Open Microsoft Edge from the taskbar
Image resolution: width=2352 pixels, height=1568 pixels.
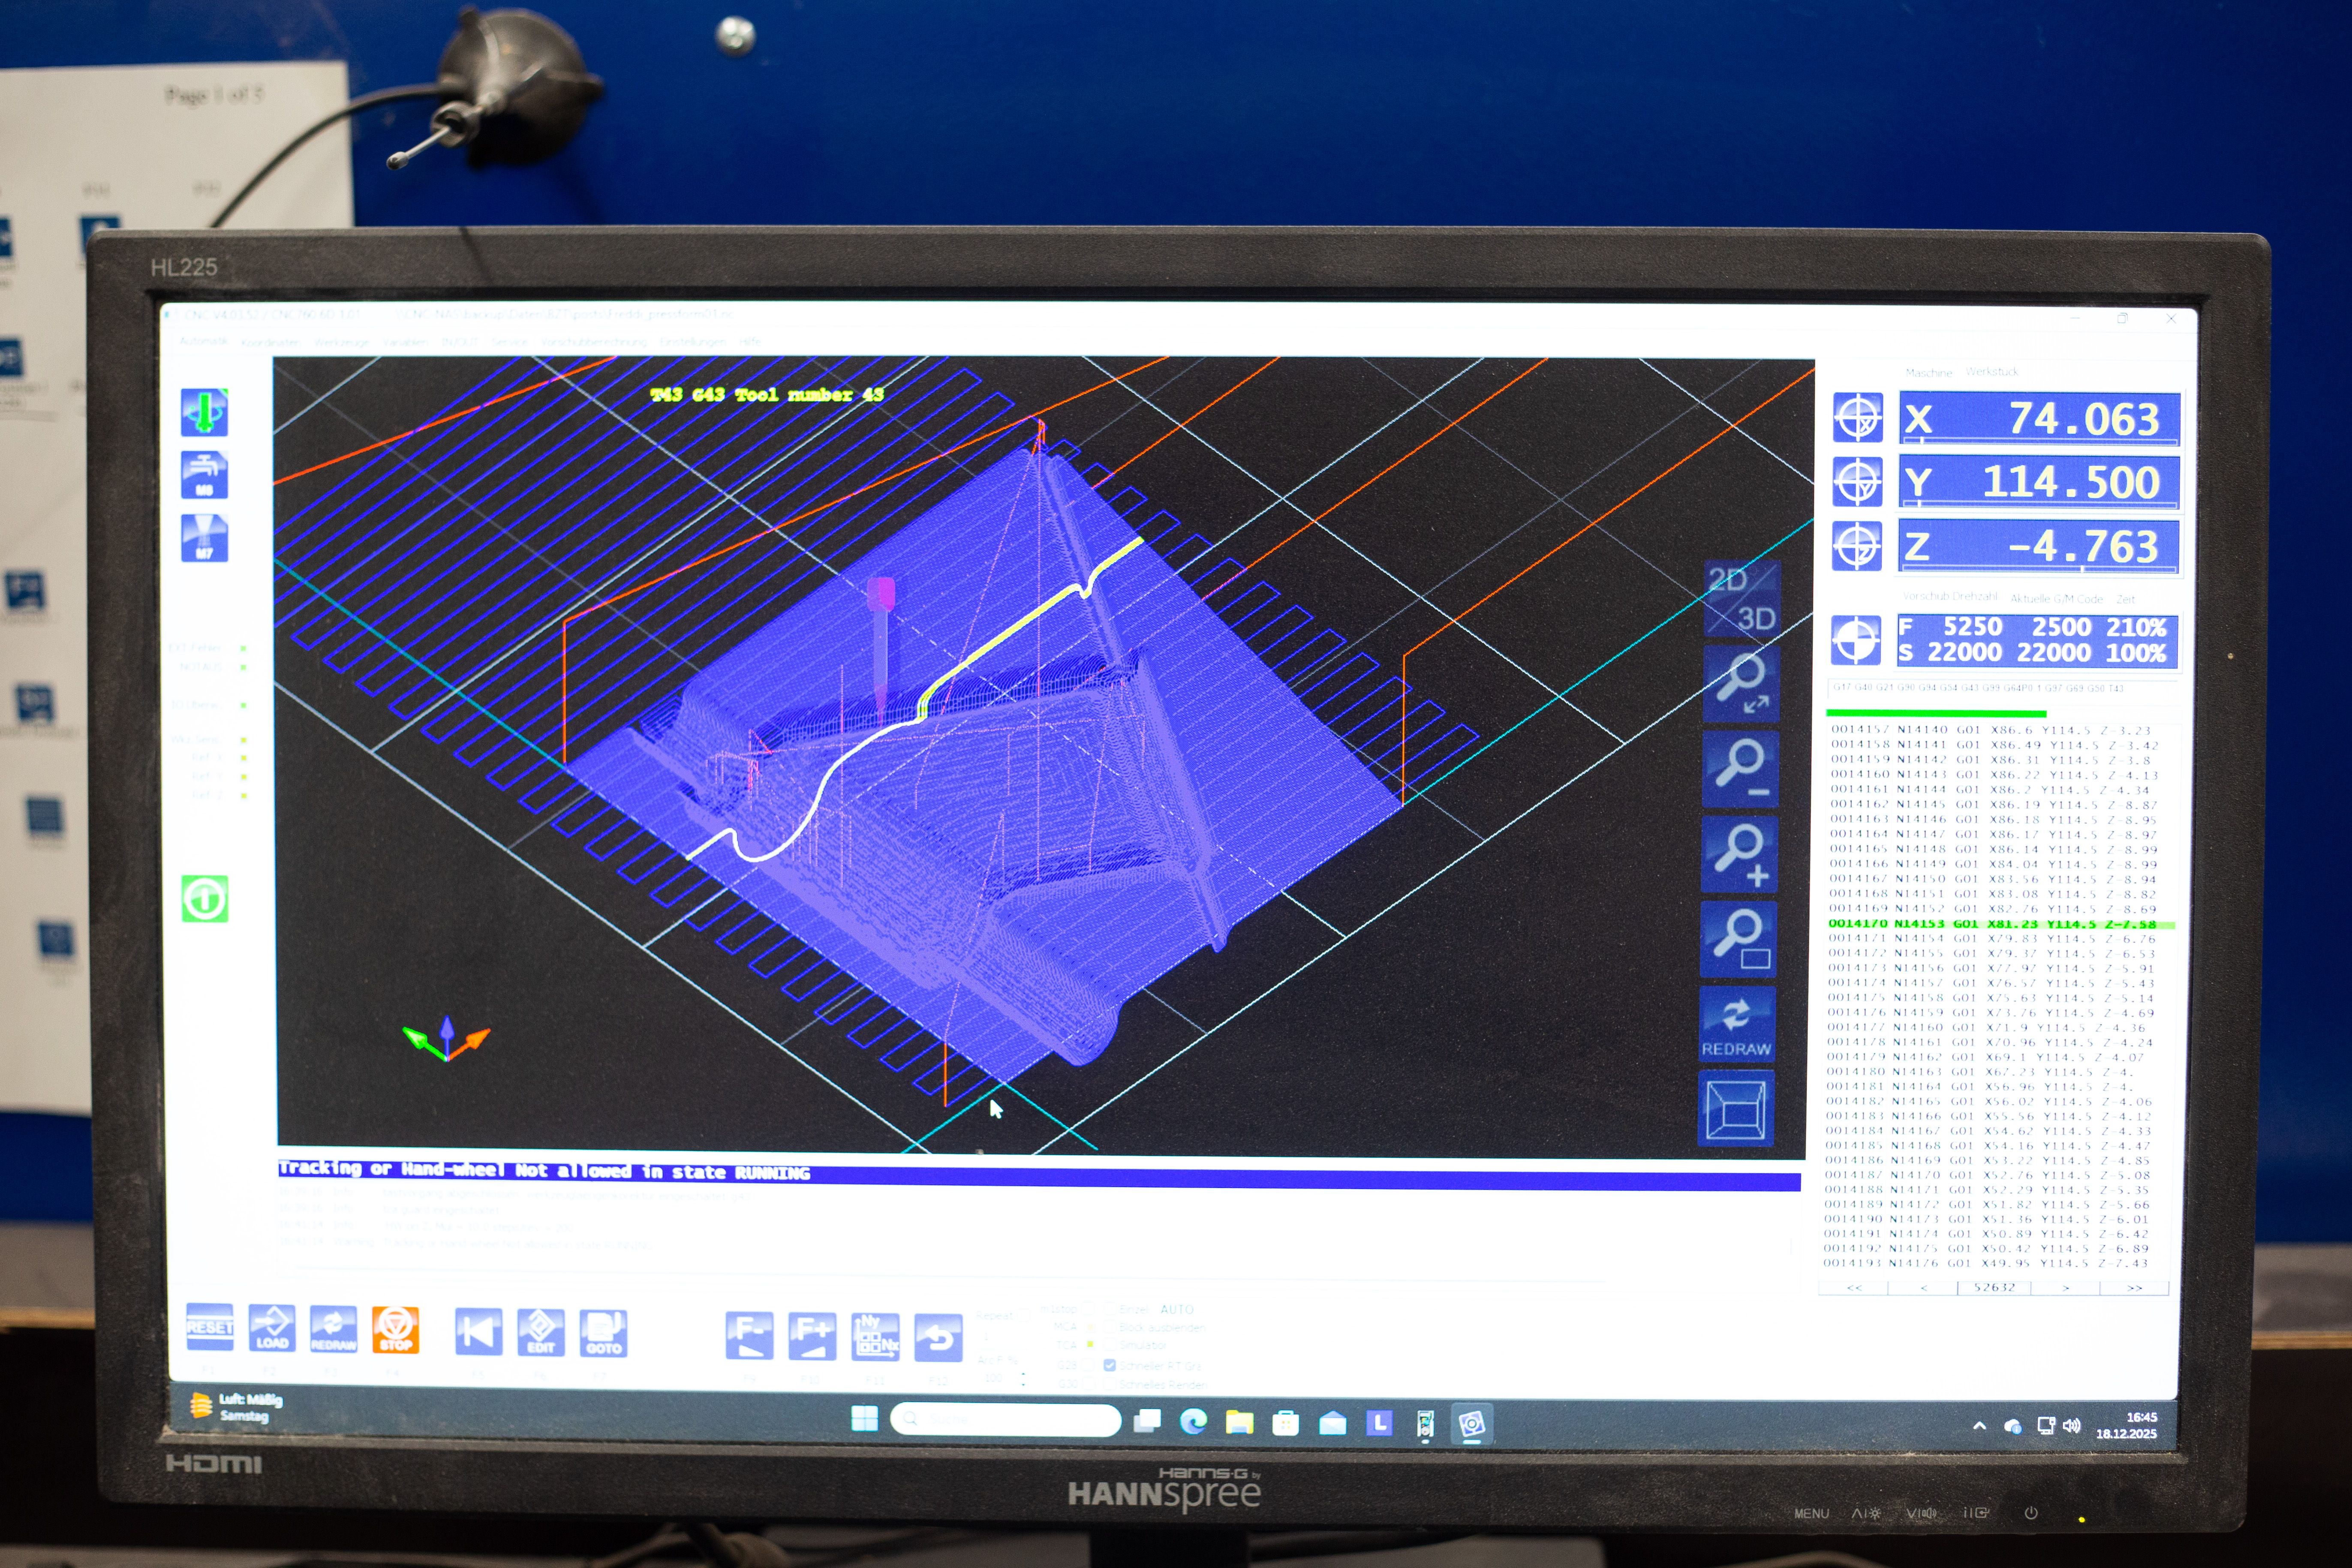(x=1193, y=1421)
